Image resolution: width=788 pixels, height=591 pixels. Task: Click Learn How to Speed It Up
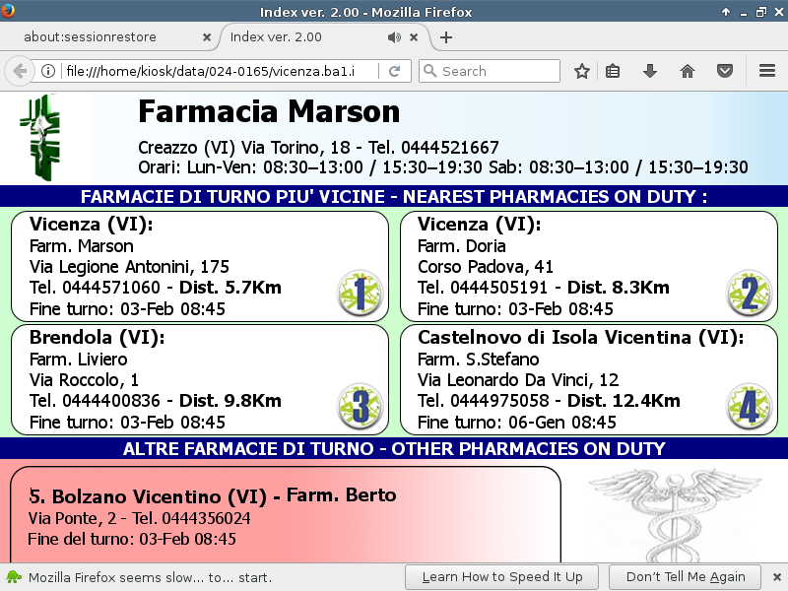[501, 576]
